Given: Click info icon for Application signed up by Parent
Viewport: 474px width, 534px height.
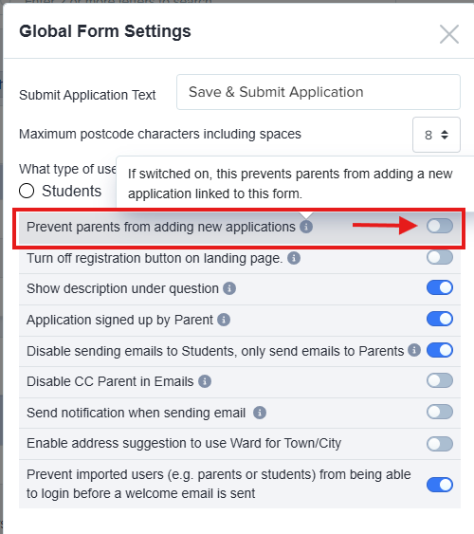Looking at the screenshot, I should point(224,320).
